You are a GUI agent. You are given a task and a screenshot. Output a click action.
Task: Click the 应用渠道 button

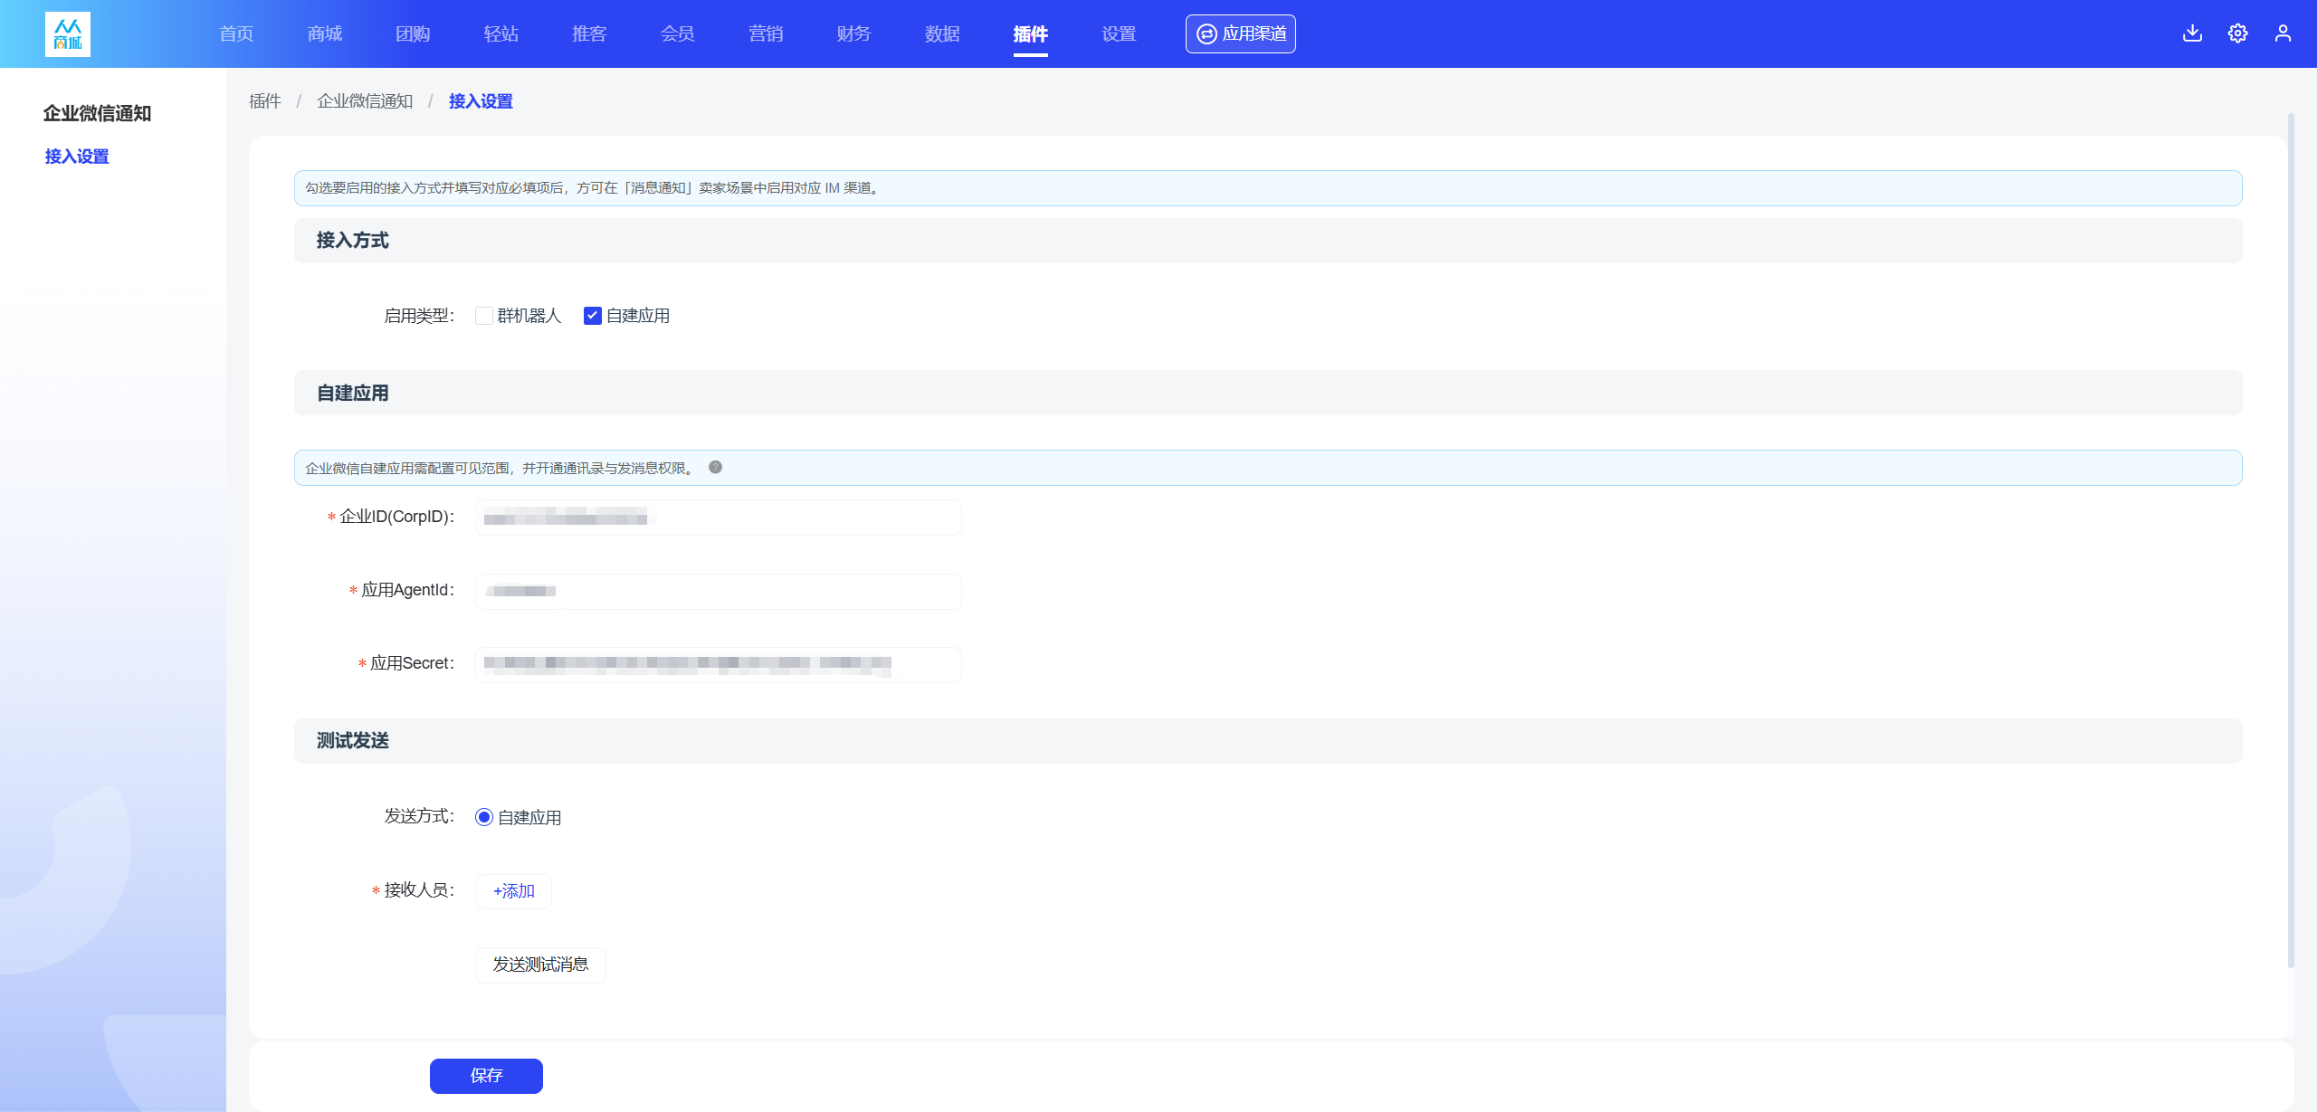1241,33
